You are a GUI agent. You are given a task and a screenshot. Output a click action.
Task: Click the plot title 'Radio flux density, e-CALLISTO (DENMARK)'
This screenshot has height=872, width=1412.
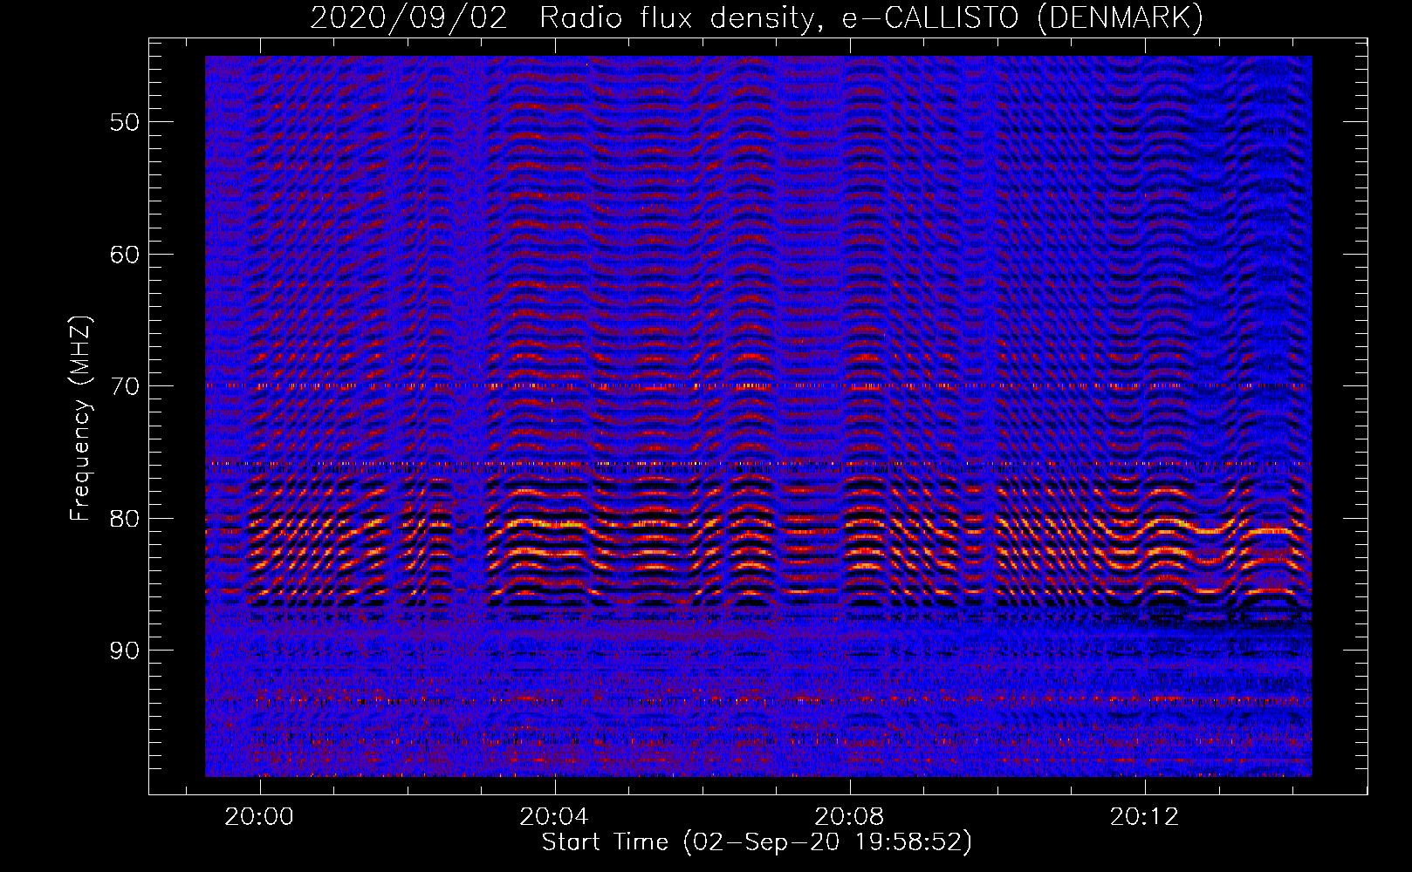pyautogui.click(x=871, y=18)
